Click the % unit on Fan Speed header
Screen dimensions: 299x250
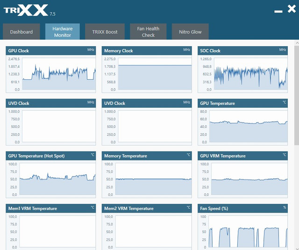(285, 208)
